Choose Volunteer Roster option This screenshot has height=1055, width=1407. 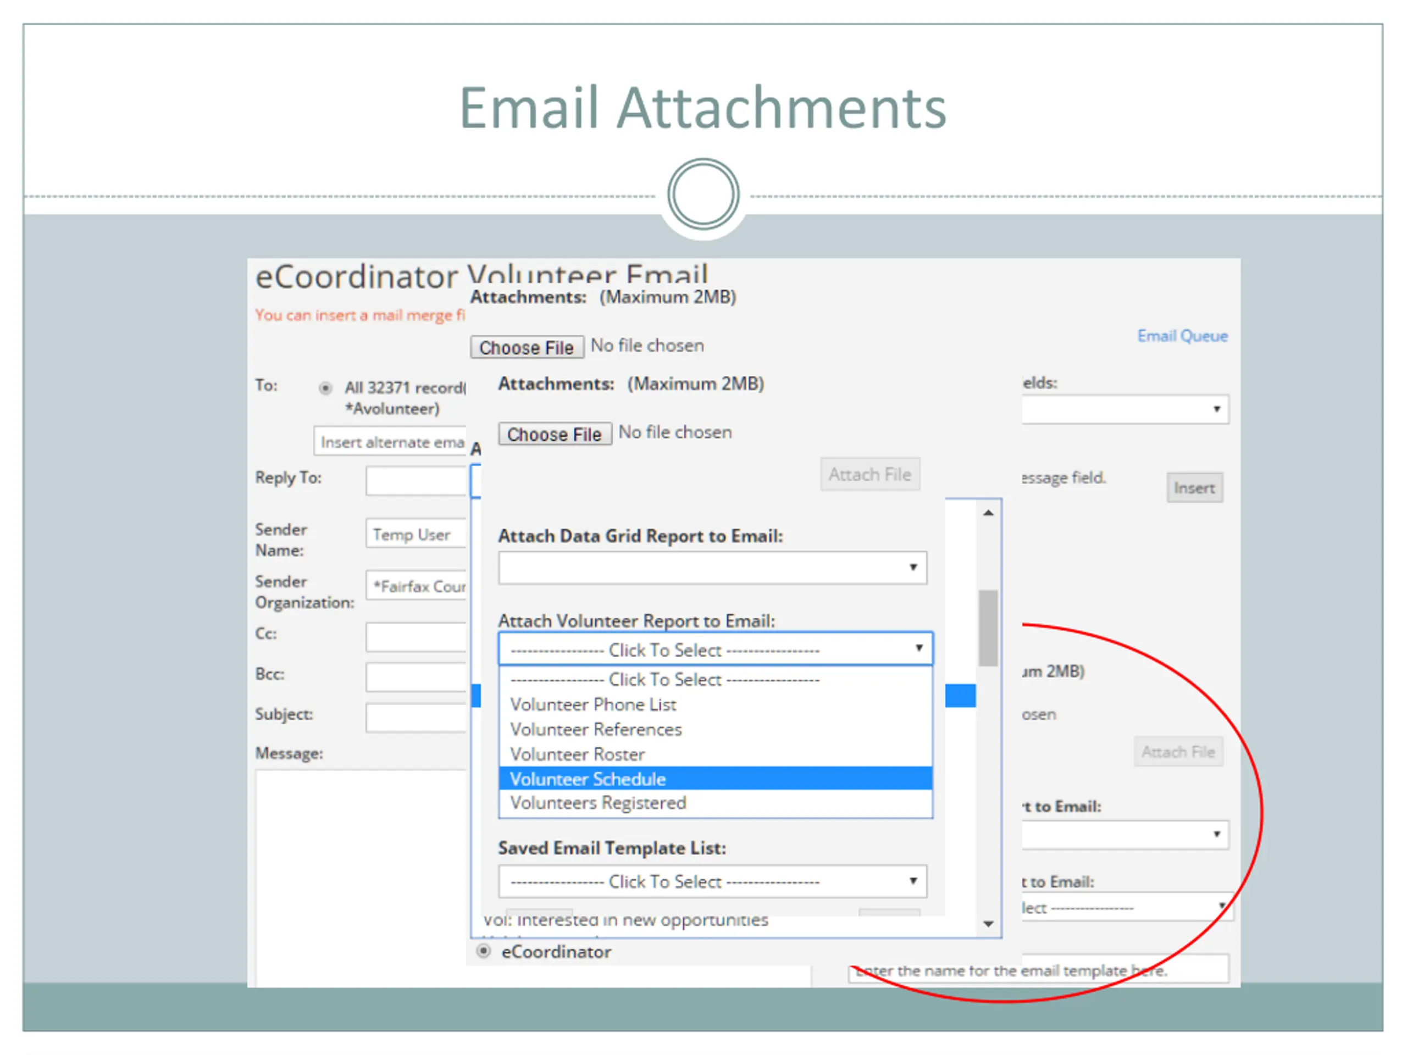[716, 754]
